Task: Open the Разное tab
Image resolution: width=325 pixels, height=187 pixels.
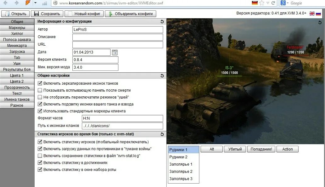Action: pyautogui.click(x=17, y=105)
